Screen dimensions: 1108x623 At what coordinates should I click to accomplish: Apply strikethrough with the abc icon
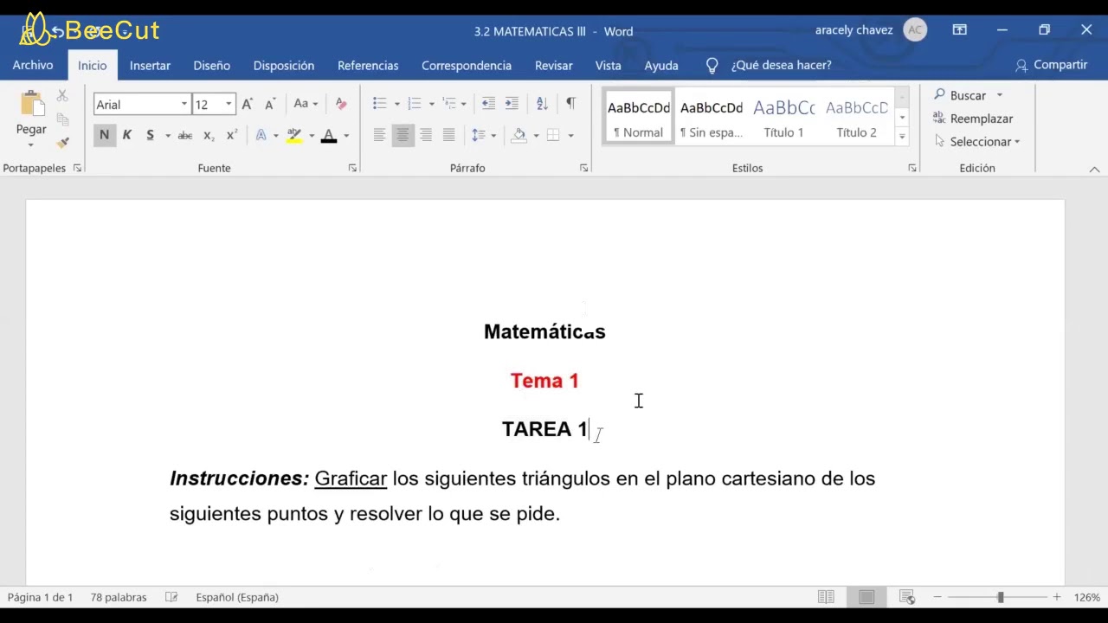[184, 135]
